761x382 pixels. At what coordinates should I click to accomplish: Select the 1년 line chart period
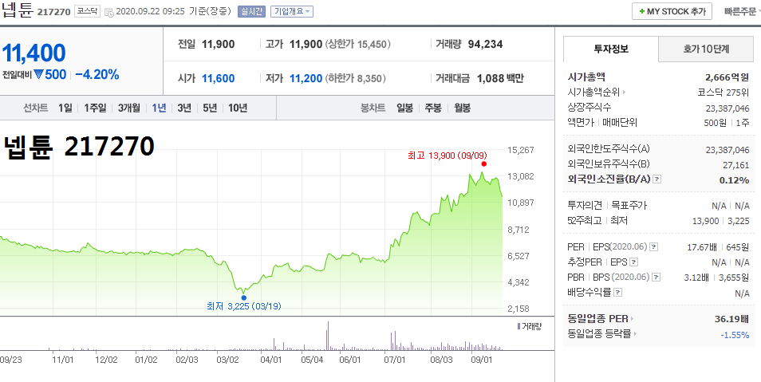159,108
